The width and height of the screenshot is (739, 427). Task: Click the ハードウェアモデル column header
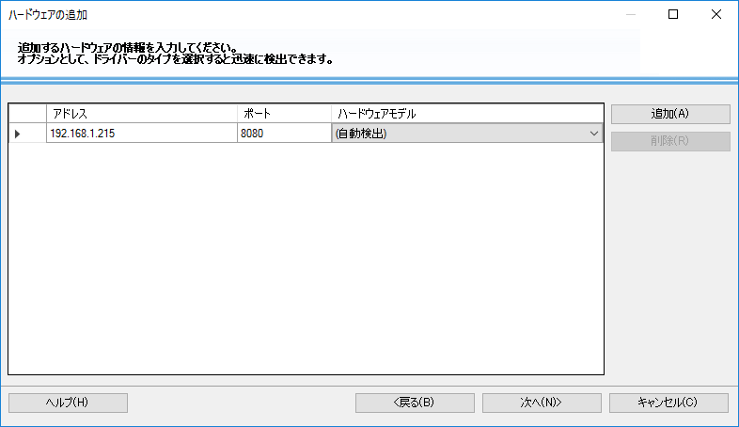click(467, 114)
